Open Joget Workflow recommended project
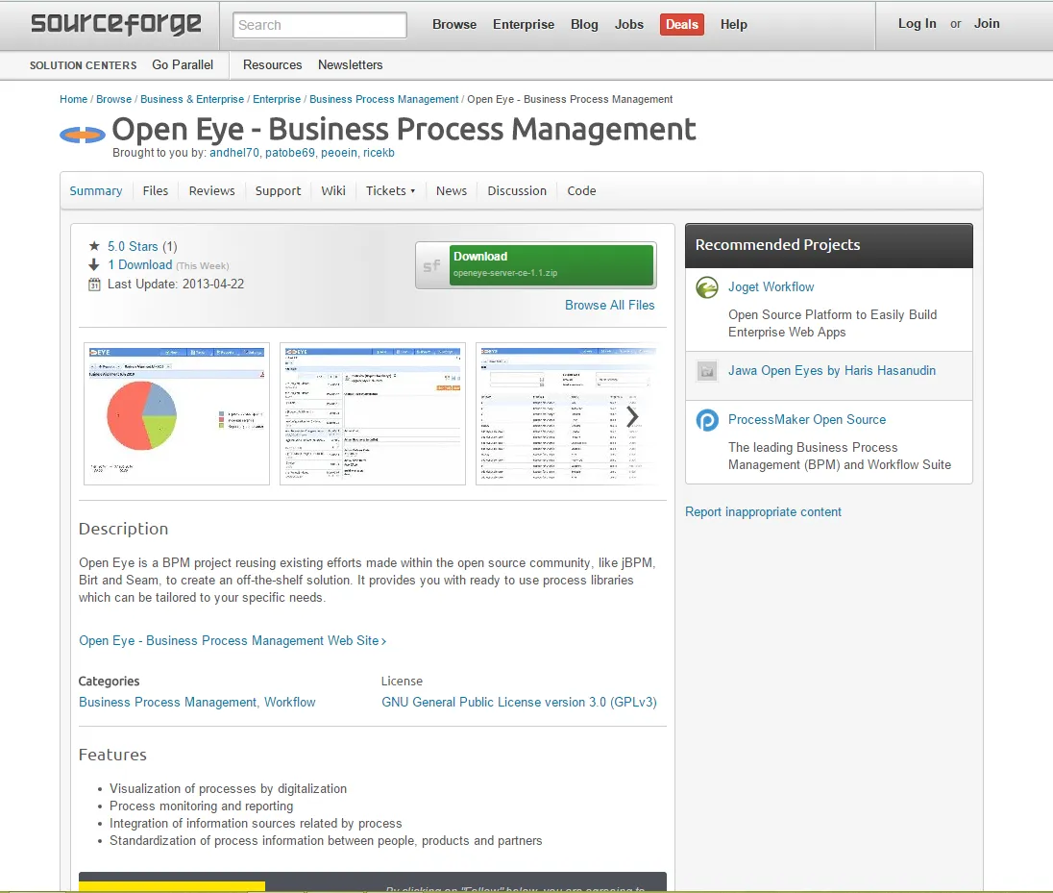The image size is (1053, 893). point(771,286)
